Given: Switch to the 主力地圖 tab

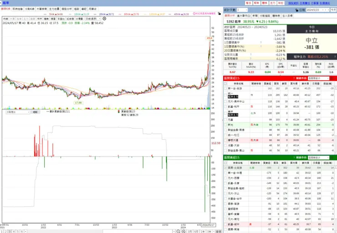Looking at the screenshot, I should point(54,9).
